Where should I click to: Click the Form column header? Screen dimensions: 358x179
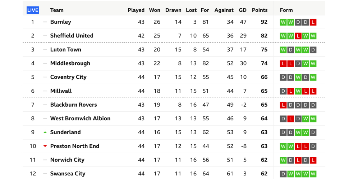[x=286, y=10]
